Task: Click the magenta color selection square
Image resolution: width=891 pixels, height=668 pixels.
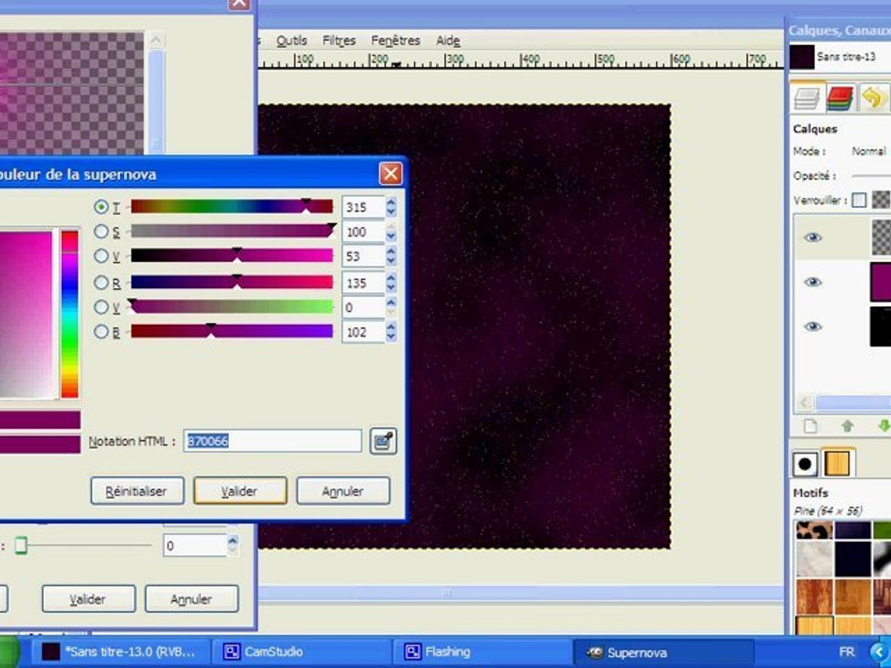Action: click(x=26, y=314)
